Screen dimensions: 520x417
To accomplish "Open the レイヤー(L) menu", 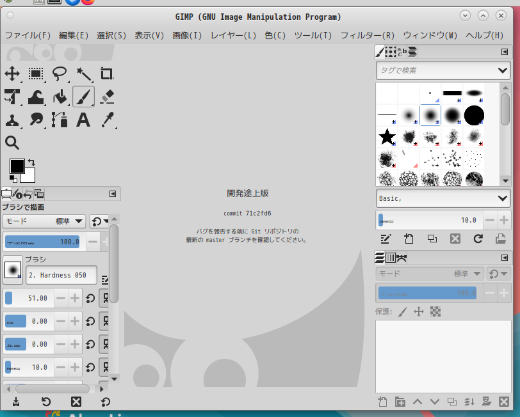I will pyautogui.click(x=233, y=35).
